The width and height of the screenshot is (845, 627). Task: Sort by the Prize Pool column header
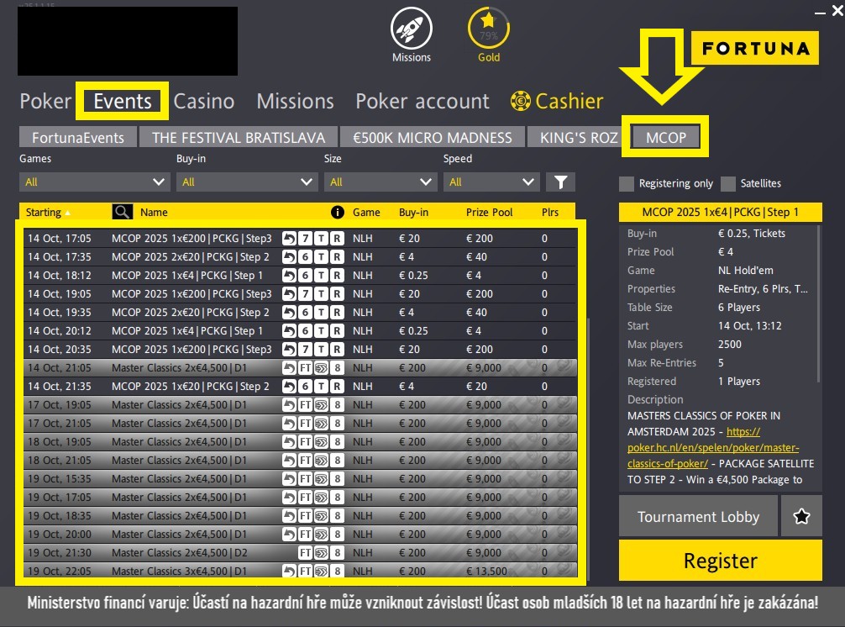click(489, 212)
